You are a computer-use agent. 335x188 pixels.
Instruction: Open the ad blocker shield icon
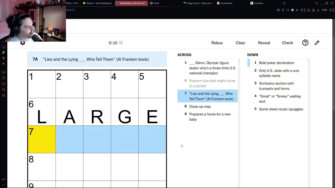292,10
